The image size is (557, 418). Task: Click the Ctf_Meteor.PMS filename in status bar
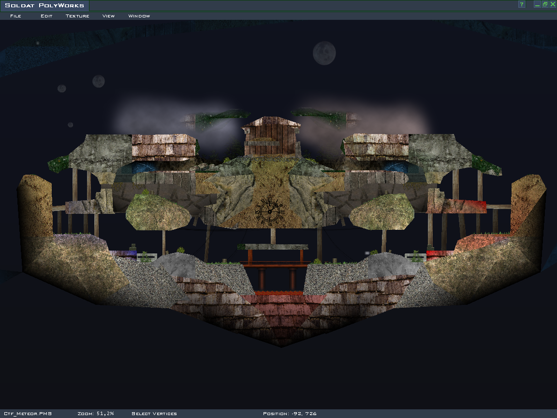coord(28,414)
